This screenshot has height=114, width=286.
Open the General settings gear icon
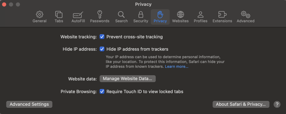point(39,17)
